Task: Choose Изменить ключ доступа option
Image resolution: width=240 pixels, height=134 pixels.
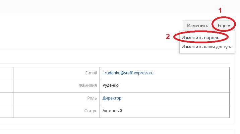Action: point(207,47)
